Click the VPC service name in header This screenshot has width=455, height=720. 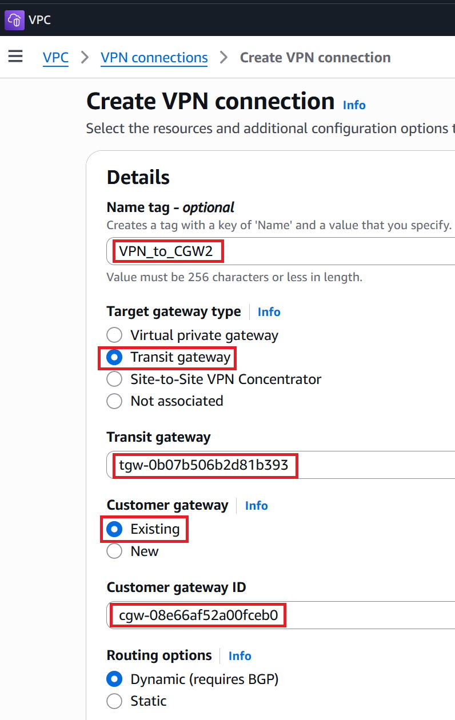click(x=40, y=20)
